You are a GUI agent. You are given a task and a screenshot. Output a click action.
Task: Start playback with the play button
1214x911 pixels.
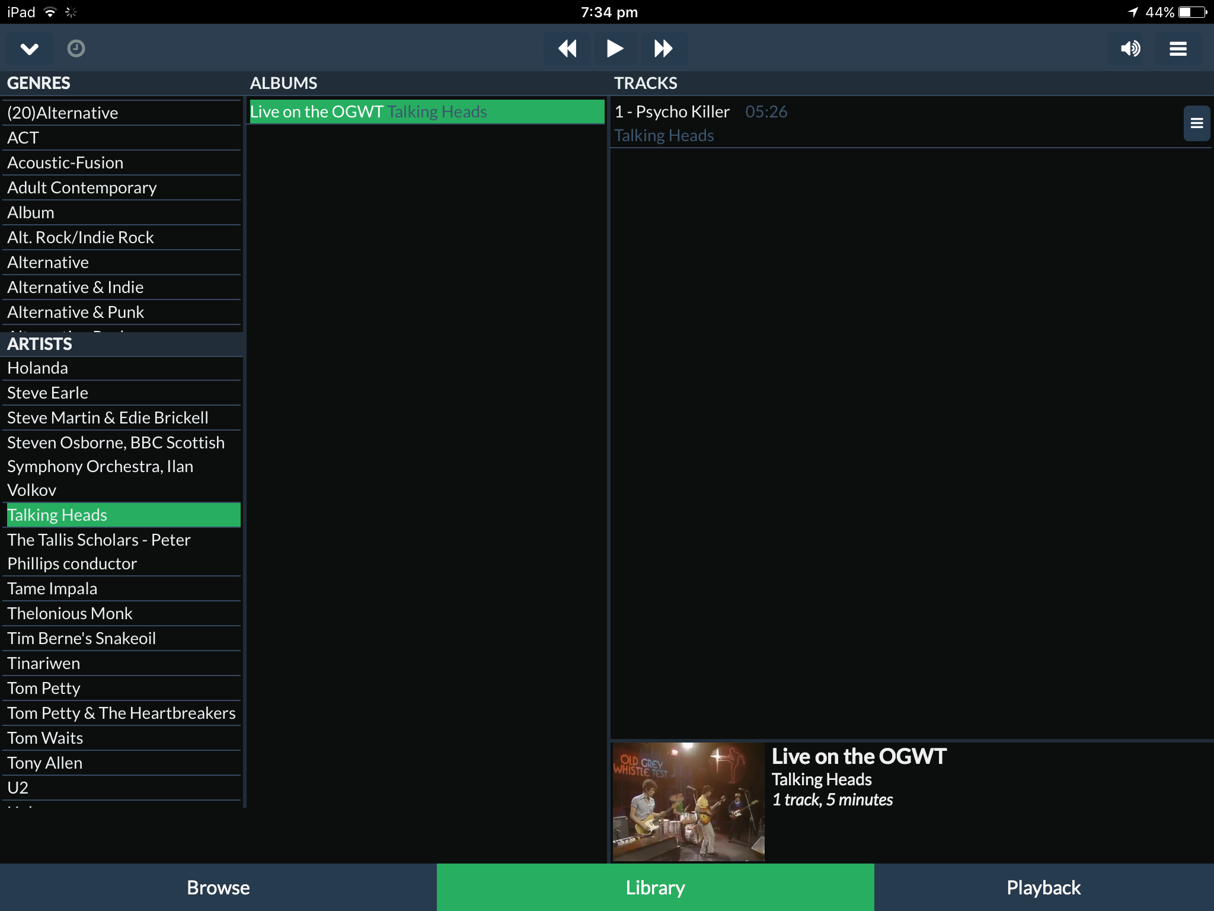(x=615, y=49)
